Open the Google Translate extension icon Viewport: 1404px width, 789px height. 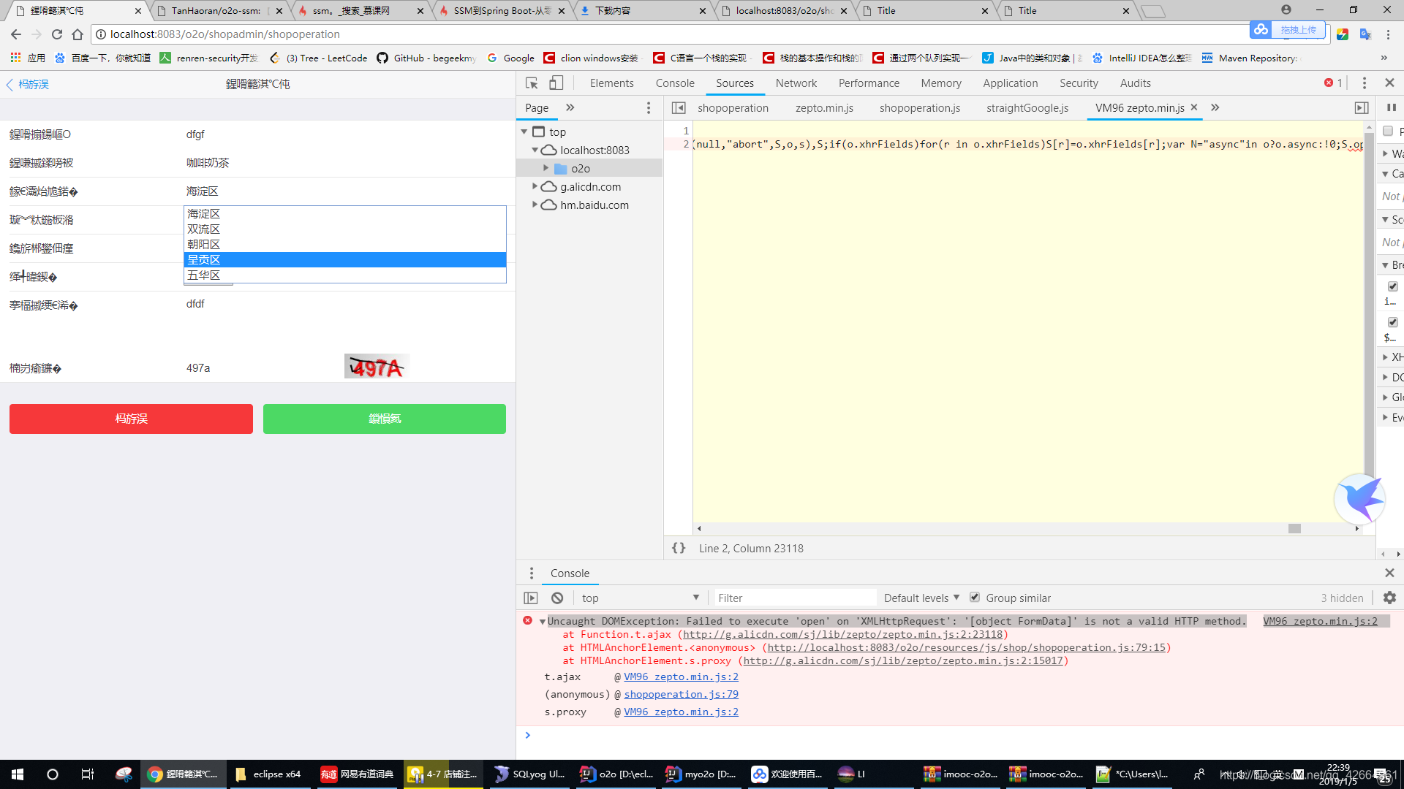(1365, 34)
